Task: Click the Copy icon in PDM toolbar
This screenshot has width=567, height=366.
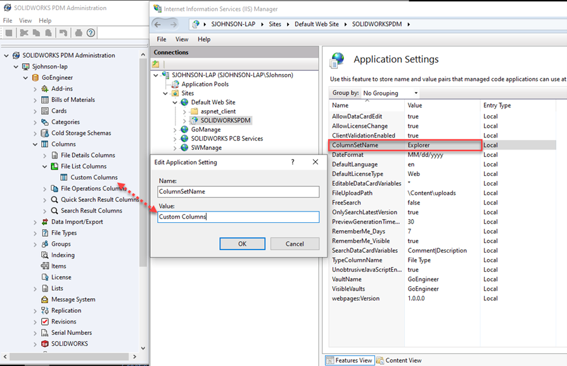Action: pyautogui.click(x=36, y=33)
